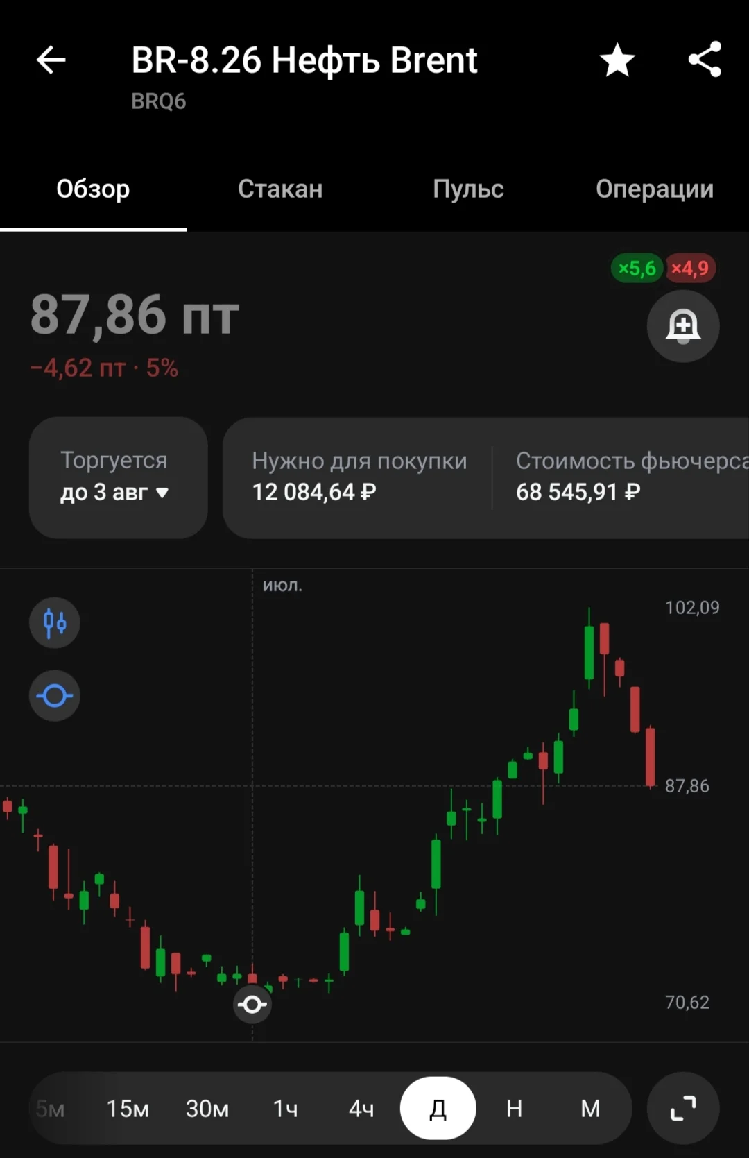Tap the BRQ6 ticker label
749x1158 pixels.
point(159,101)
